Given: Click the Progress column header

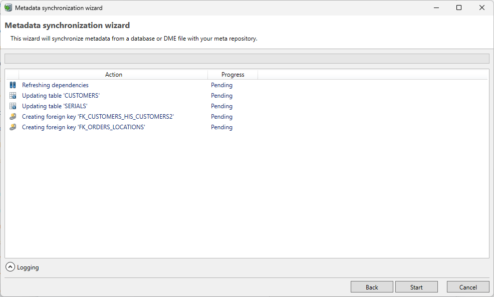Looking at the screenshot, I should pos(232,74).
